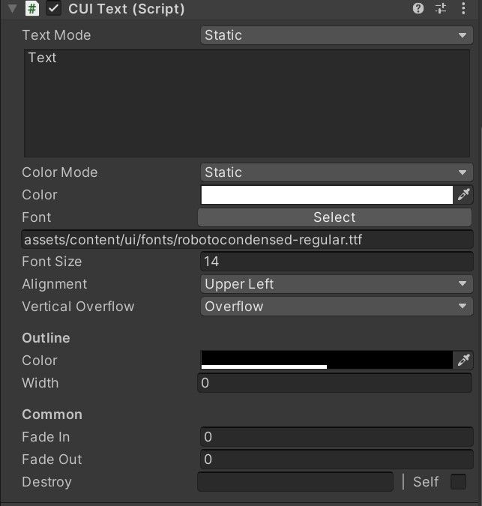Open the Color Mode dropdown
The height and width of the screenshot is (506, 482).
(337, 172)
